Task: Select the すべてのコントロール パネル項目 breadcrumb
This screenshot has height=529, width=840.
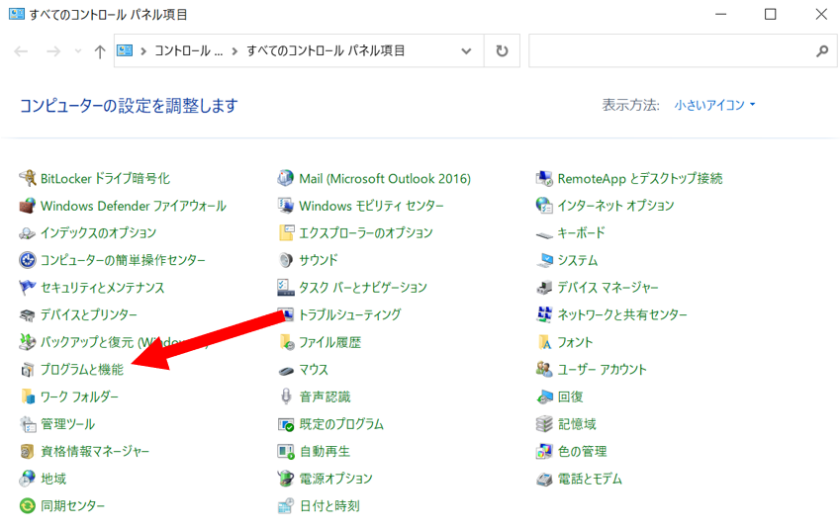Action: click(x=326, y=50)
